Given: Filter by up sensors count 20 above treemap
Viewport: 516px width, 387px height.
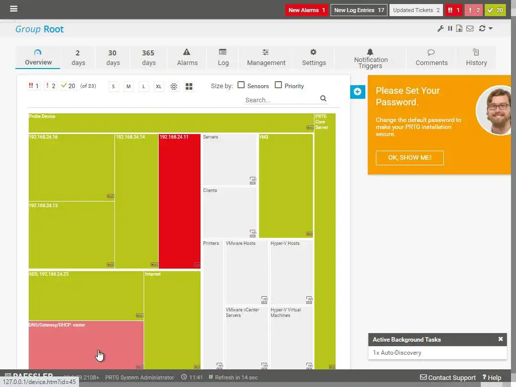Looking at the screenshot, I should (x=69, y=86).
